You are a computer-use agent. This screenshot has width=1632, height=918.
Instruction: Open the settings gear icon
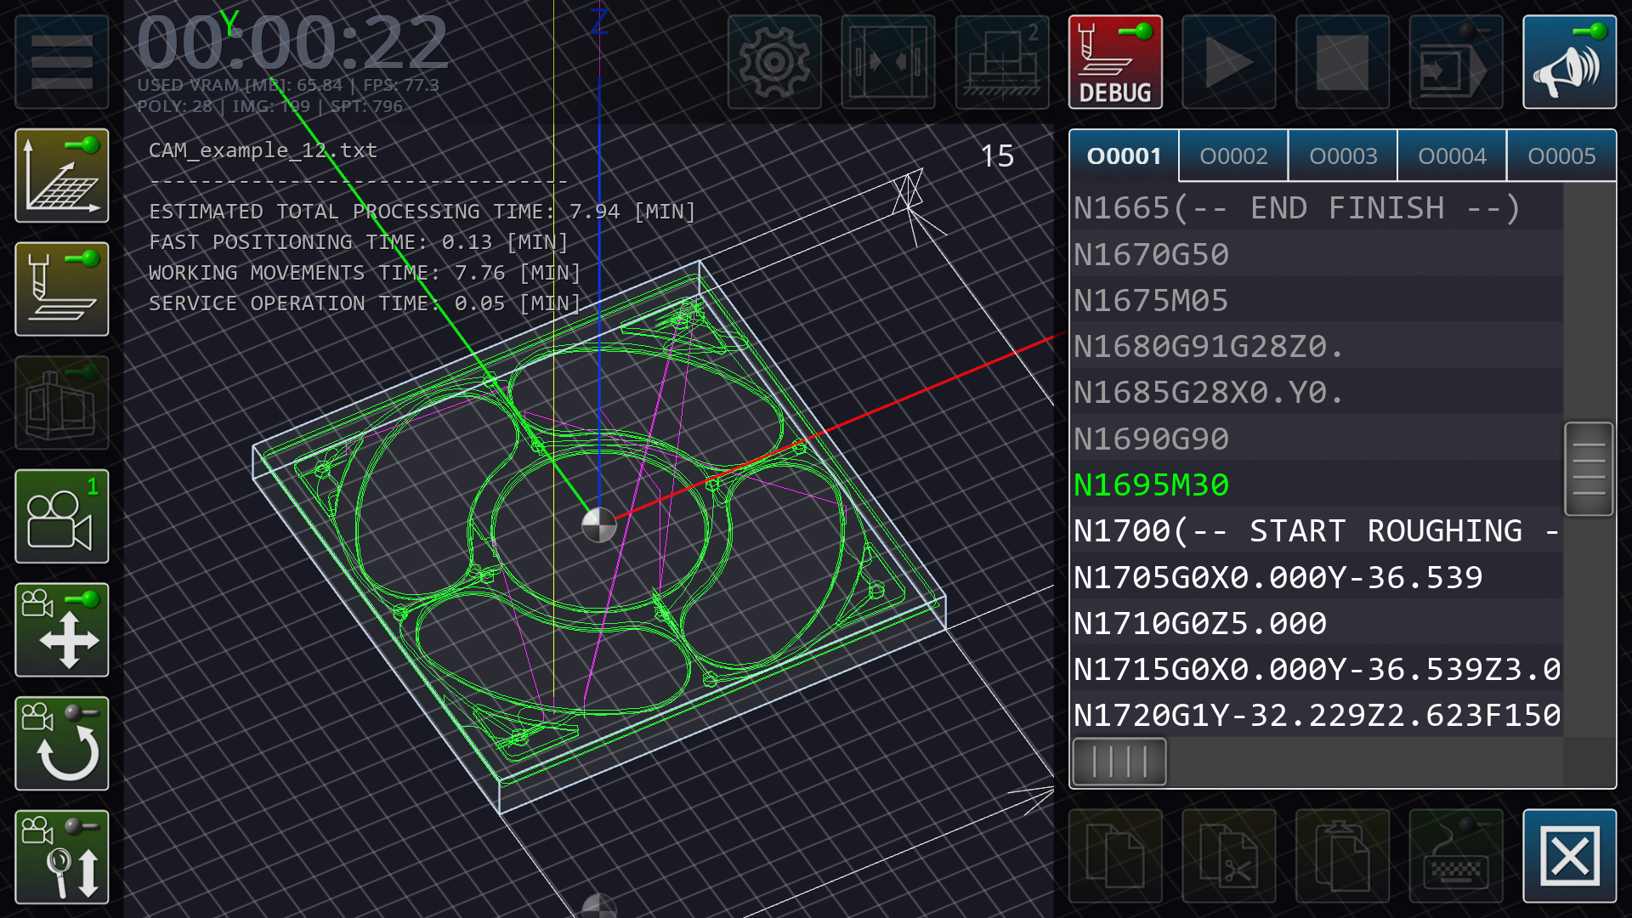(x=773, y=62)
